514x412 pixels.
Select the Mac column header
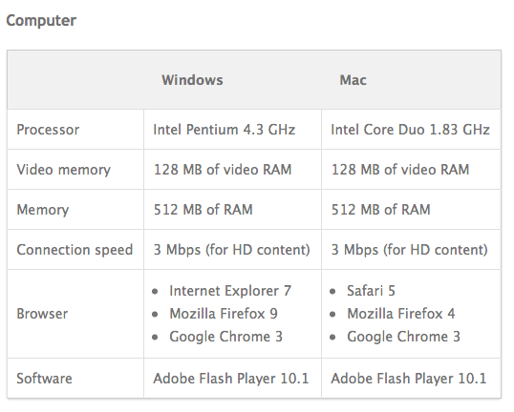pyautogui.click(x=353, y=80)
